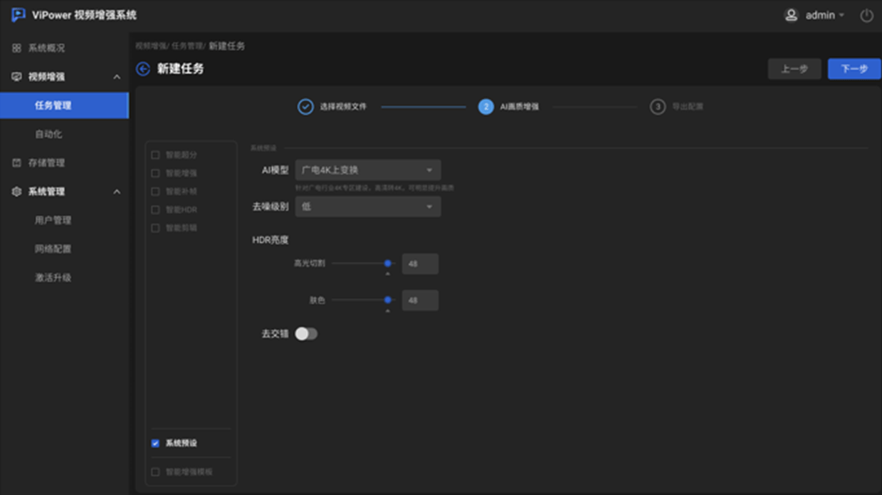Click the 下一步 button
The height and width of the screenshot is (495, 882).
[x=854, y=69]
